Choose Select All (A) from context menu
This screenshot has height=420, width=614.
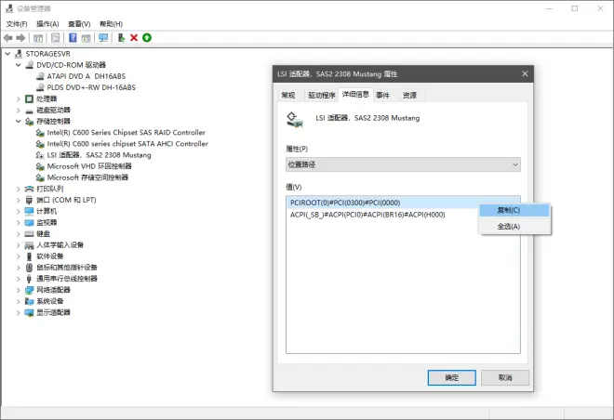click(x=515, y=227)
